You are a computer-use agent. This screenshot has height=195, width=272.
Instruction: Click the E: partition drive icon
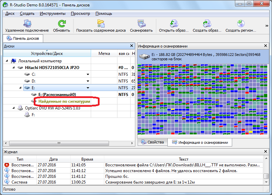point(27,88)
